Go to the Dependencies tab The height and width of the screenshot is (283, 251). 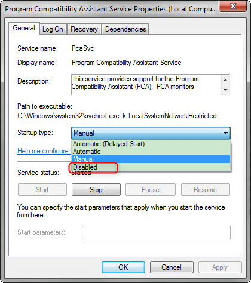[125, 29]
